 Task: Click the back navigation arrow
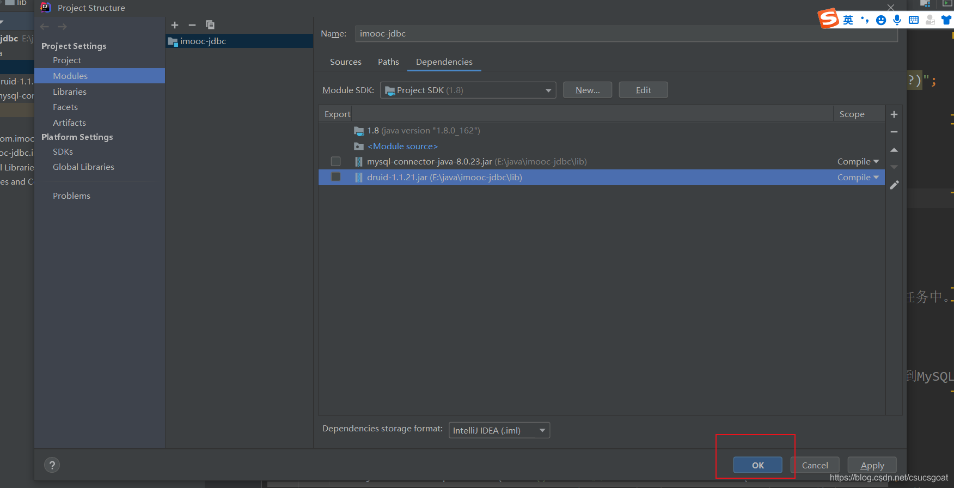45,27
